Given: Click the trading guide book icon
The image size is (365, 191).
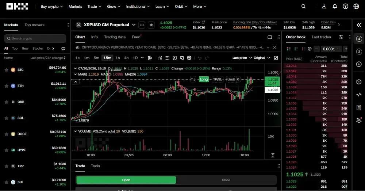Looking at the screenshot, I should [x=142, y=25].
